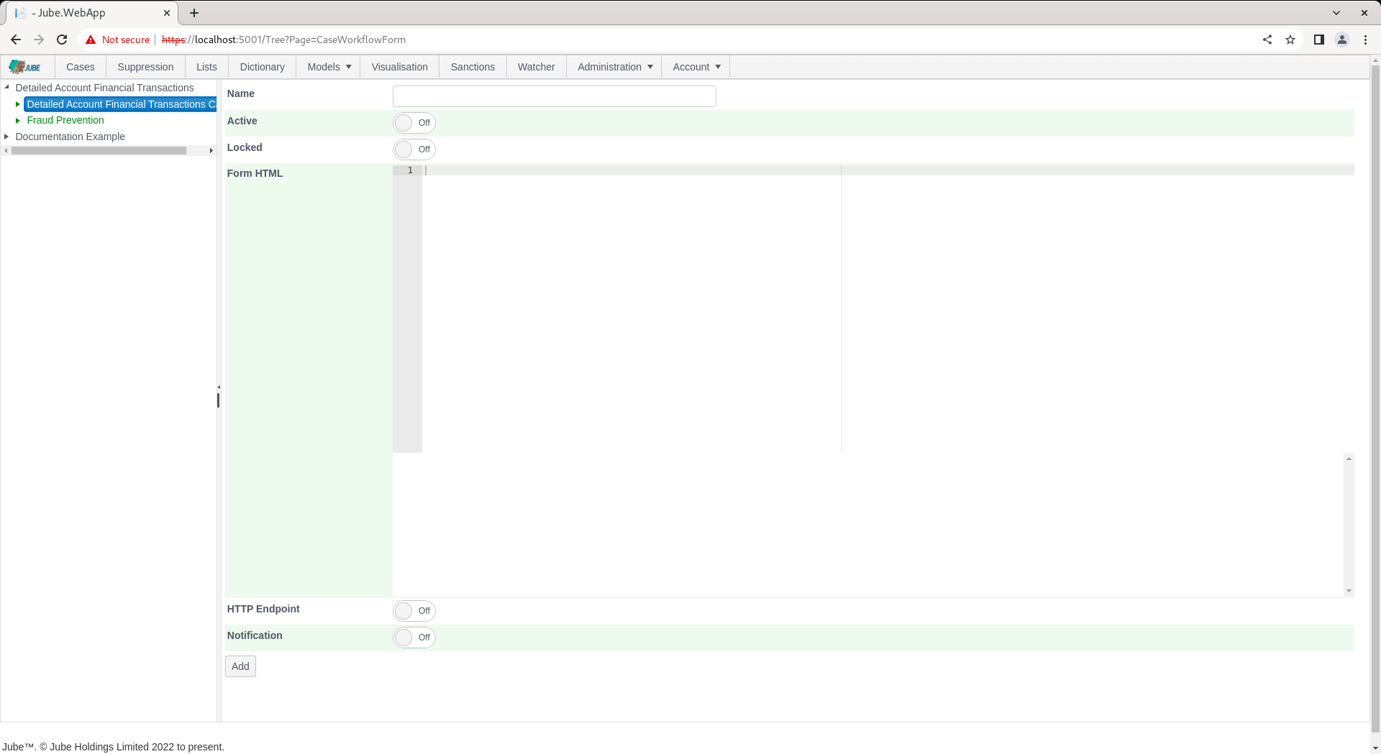Select Fraud Prevention in the tree
The image size is (1381, 754).
[x=65, y=120]
